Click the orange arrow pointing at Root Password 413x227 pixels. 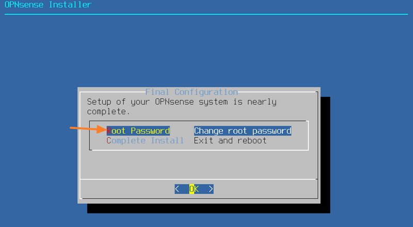pos(88,129)
